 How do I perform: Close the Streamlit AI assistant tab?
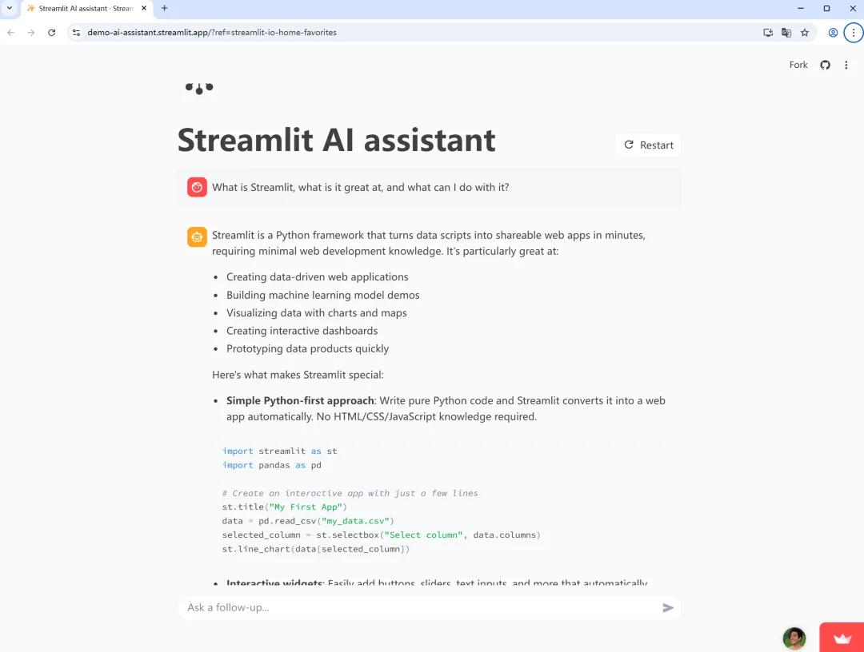(144, 8)
